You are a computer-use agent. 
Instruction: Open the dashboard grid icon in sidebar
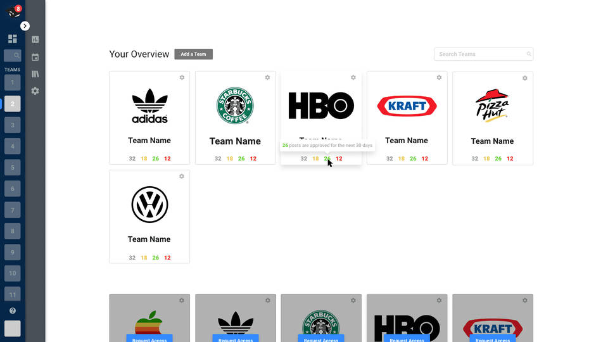[x=12, y=39]
